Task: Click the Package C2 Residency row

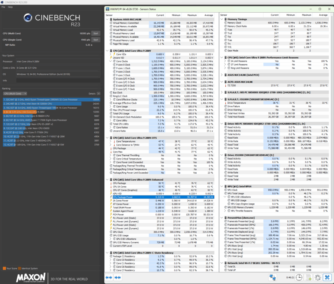Action: pos(162,256)
